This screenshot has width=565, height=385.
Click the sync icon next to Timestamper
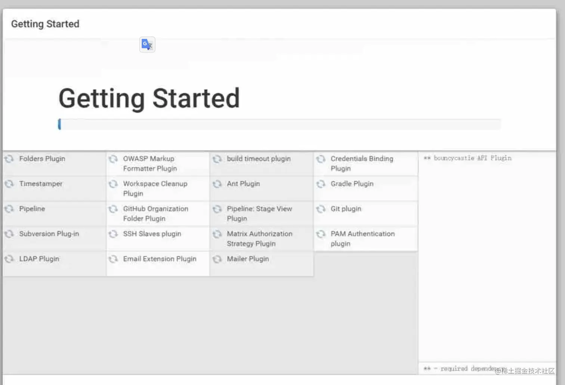point(9,184)
